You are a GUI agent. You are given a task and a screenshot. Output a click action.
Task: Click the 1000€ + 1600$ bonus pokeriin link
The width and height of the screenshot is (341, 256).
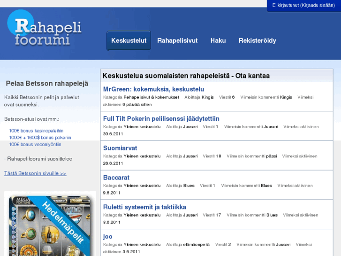(40, 138)
